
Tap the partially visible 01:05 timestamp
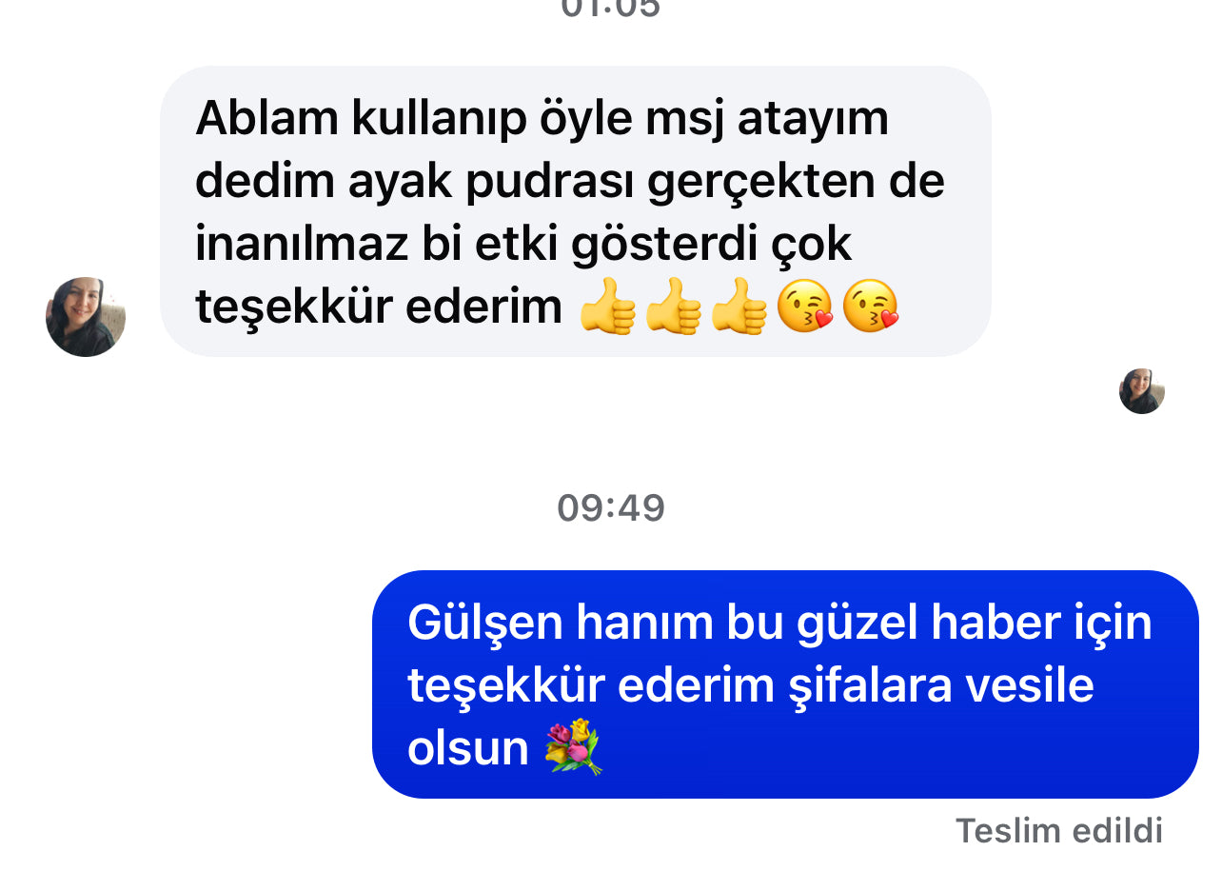pyautogui.click(x=611, y=8)
